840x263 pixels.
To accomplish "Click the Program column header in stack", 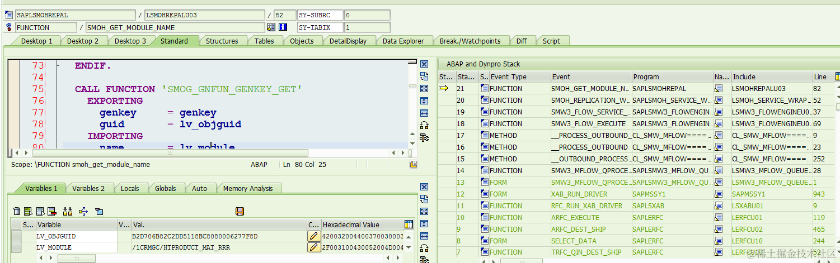I will click(672, 76).
